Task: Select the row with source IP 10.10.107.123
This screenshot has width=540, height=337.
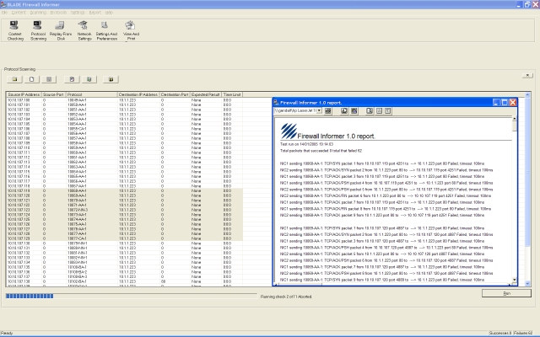Action: click(x=124, y=210)
